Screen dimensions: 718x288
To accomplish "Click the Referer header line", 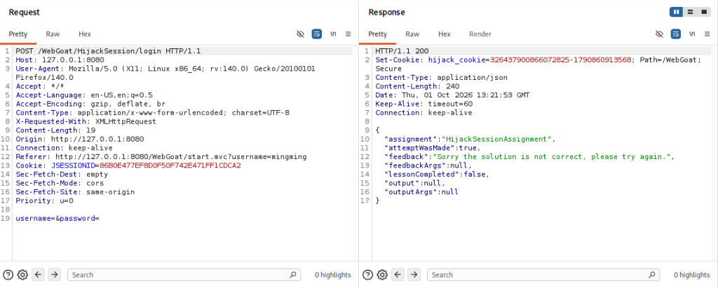I will [x=161, y=156].
